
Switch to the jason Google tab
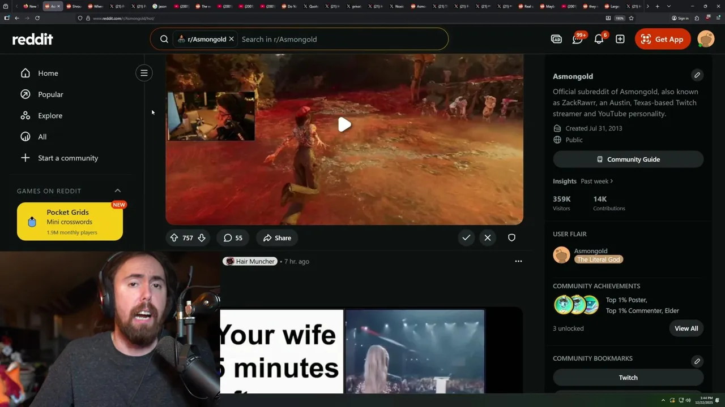[x=159, y=6]
